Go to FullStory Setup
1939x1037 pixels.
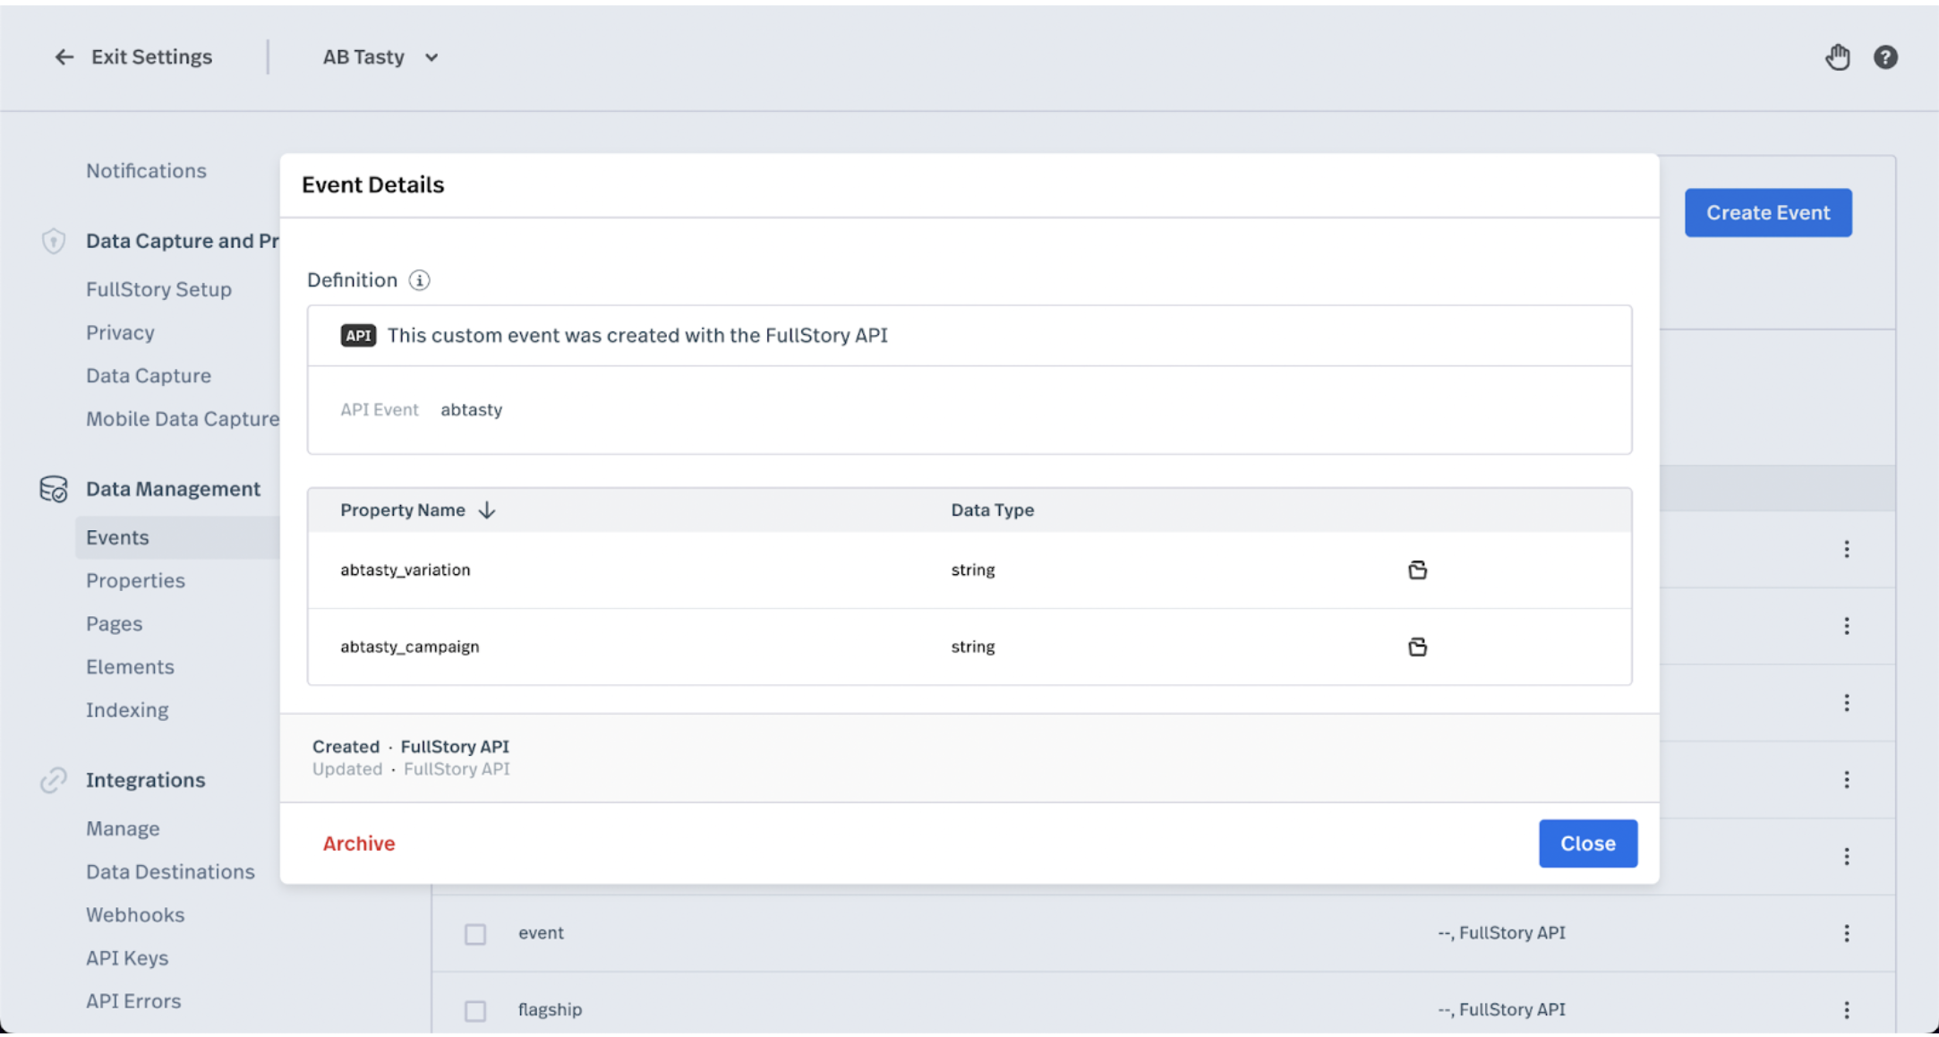(x=158, y=290)
